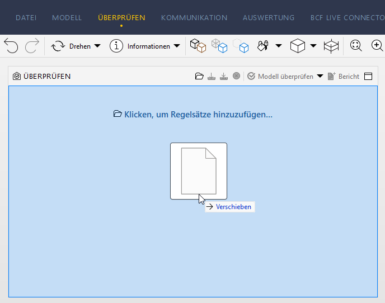Activate the Drehen rotate tool

(71, 46)
